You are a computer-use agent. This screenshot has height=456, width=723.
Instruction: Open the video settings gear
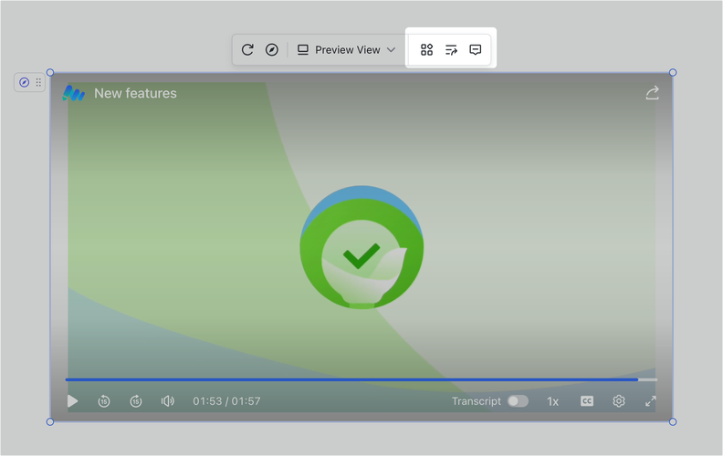click(x=619, y=401)
